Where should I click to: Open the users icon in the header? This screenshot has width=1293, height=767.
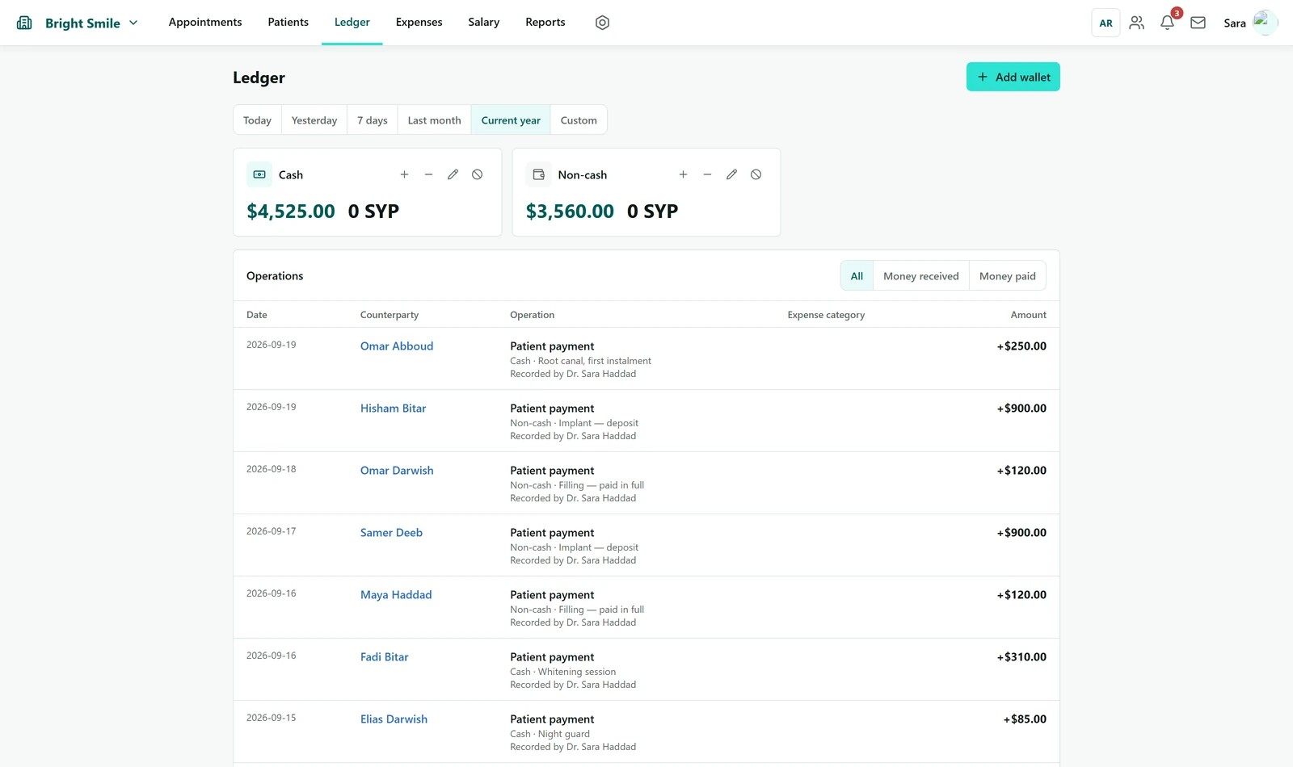(1137, 23)
